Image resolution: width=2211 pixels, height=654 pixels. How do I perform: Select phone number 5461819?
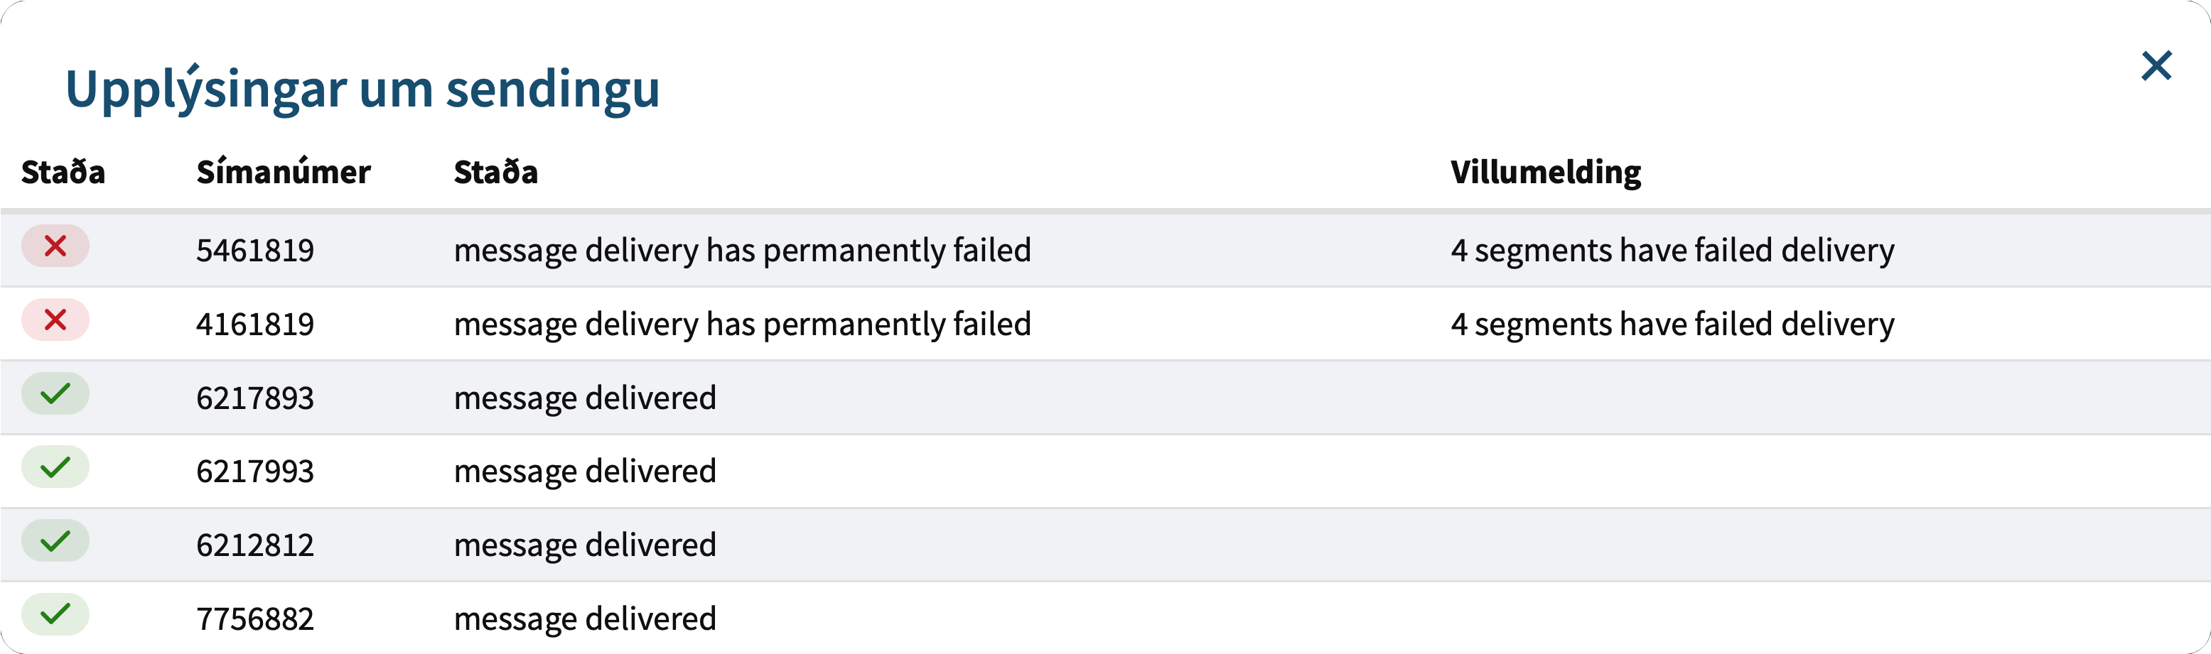[255, 250]
